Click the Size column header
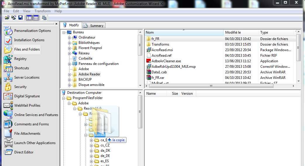Screen dimensions: 305x166 tap(173, 94)
